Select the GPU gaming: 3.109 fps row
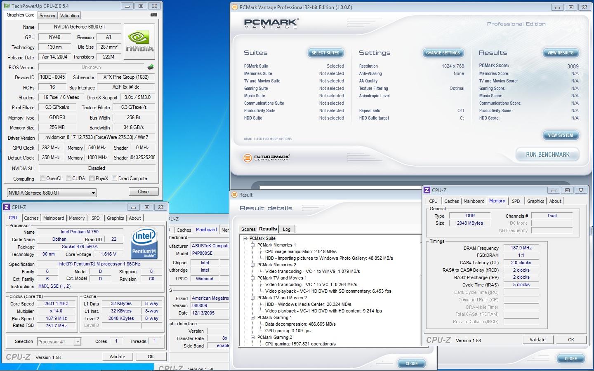This screenshot has height=371, width=594. click(288, 331)
